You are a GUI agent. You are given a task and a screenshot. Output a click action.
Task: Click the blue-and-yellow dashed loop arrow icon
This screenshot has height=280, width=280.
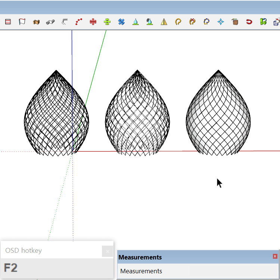click(x=206, y=22)
